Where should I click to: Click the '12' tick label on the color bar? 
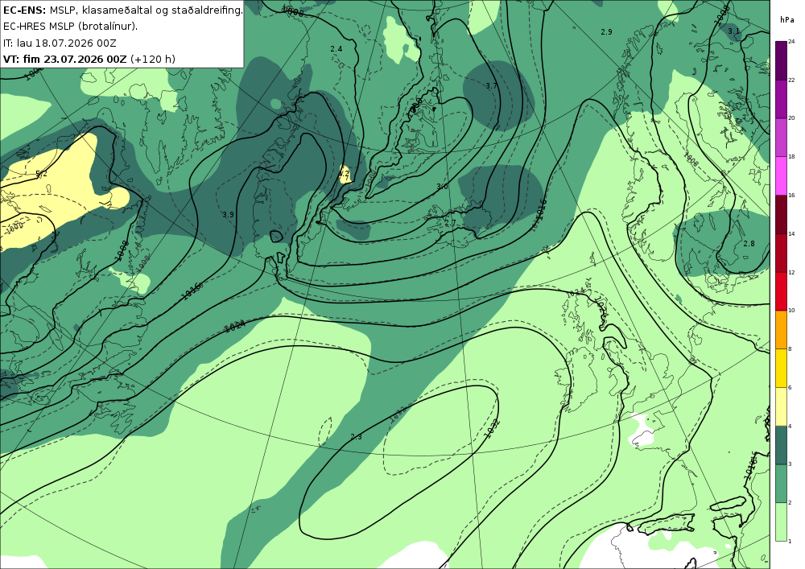tap(791, 272)
